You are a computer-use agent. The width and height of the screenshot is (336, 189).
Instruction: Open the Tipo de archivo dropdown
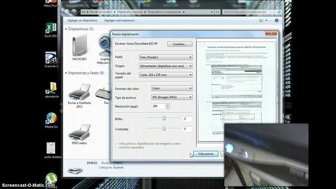[x=172, y=97]
